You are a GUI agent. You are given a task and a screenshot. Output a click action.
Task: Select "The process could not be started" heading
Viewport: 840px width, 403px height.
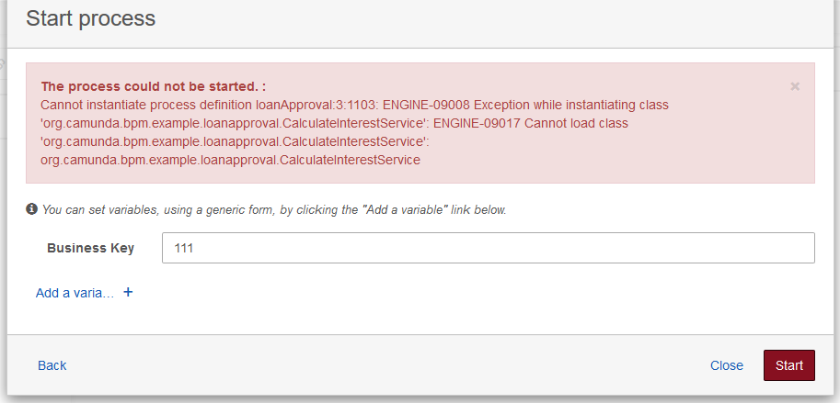pos(153,86)
